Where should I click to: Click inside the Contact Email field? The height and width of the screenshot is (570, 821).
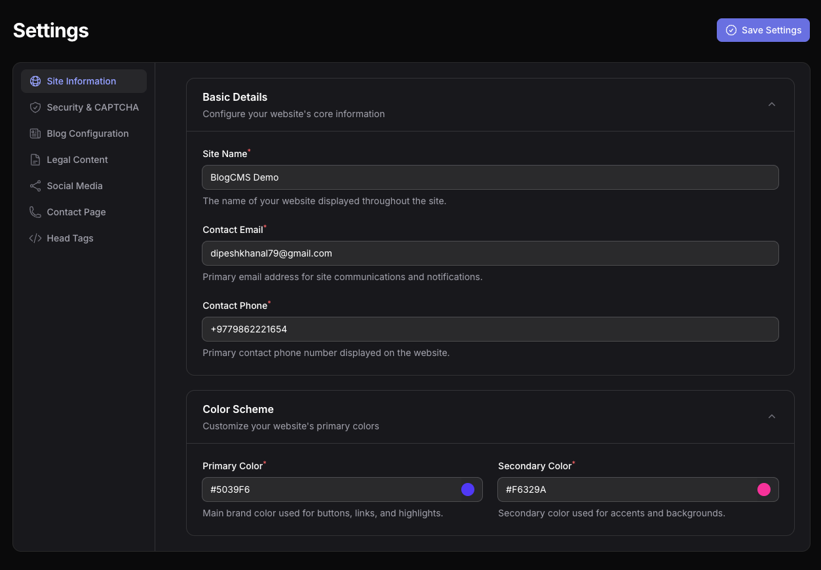pyautogui.click(x=490, y=253)
